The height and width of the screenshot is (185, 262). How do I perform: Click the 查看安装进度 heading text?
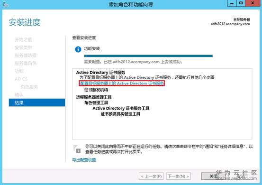(84, 38)
